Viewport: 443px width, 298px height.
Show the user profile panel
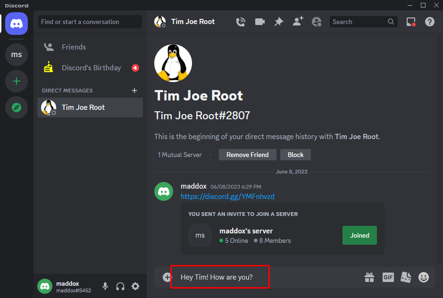point(317,22)
